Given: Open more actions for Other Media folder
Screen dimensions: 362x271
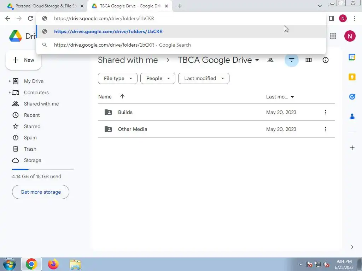Looking at the screenshot, I should (325, 129).
